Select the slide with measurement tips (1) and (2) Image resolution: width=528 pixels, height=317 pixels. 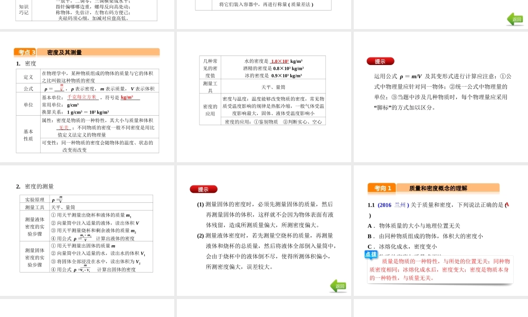(x=263, y=230)
